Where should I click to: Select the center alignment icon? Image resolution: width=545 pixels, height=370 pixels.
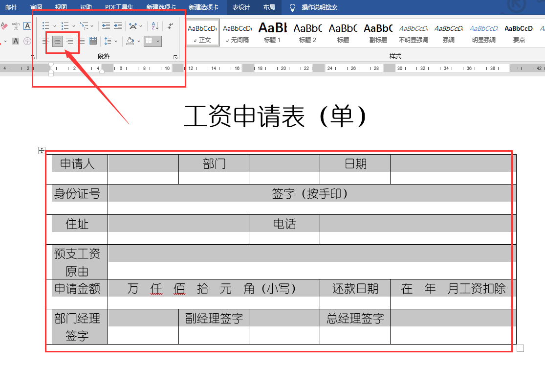click(58, 41)
